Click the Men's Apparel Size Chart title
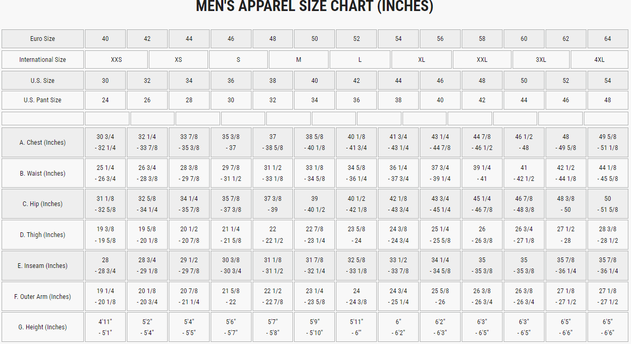631x344 pixels. [314, 7]
